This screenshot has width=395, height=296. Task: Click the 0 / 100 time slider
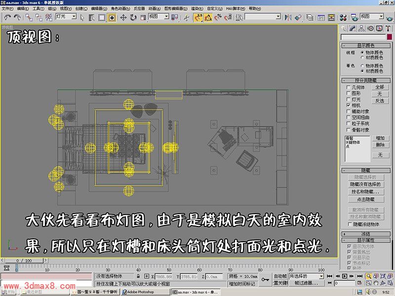[24, 260]
